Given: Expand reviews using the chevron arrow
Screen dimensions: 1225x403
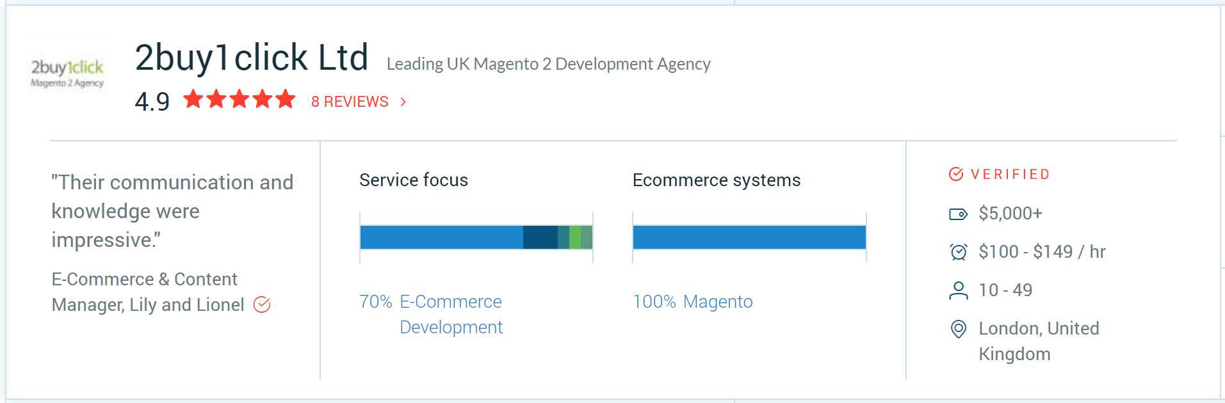Looking at the screenshot, I should point(403,102).
